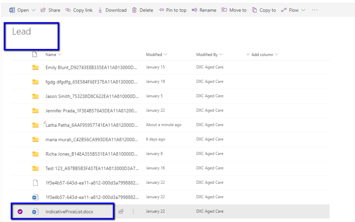This screenshot has height=222, width=355.
Task: Open the toolbar overflow ellipsis menu
Action: 314,10
